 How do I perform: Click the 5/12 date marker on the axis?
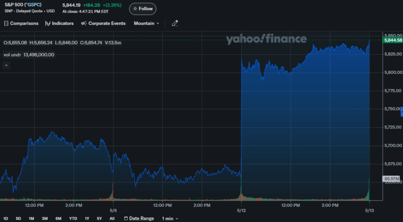pos(241,210)
